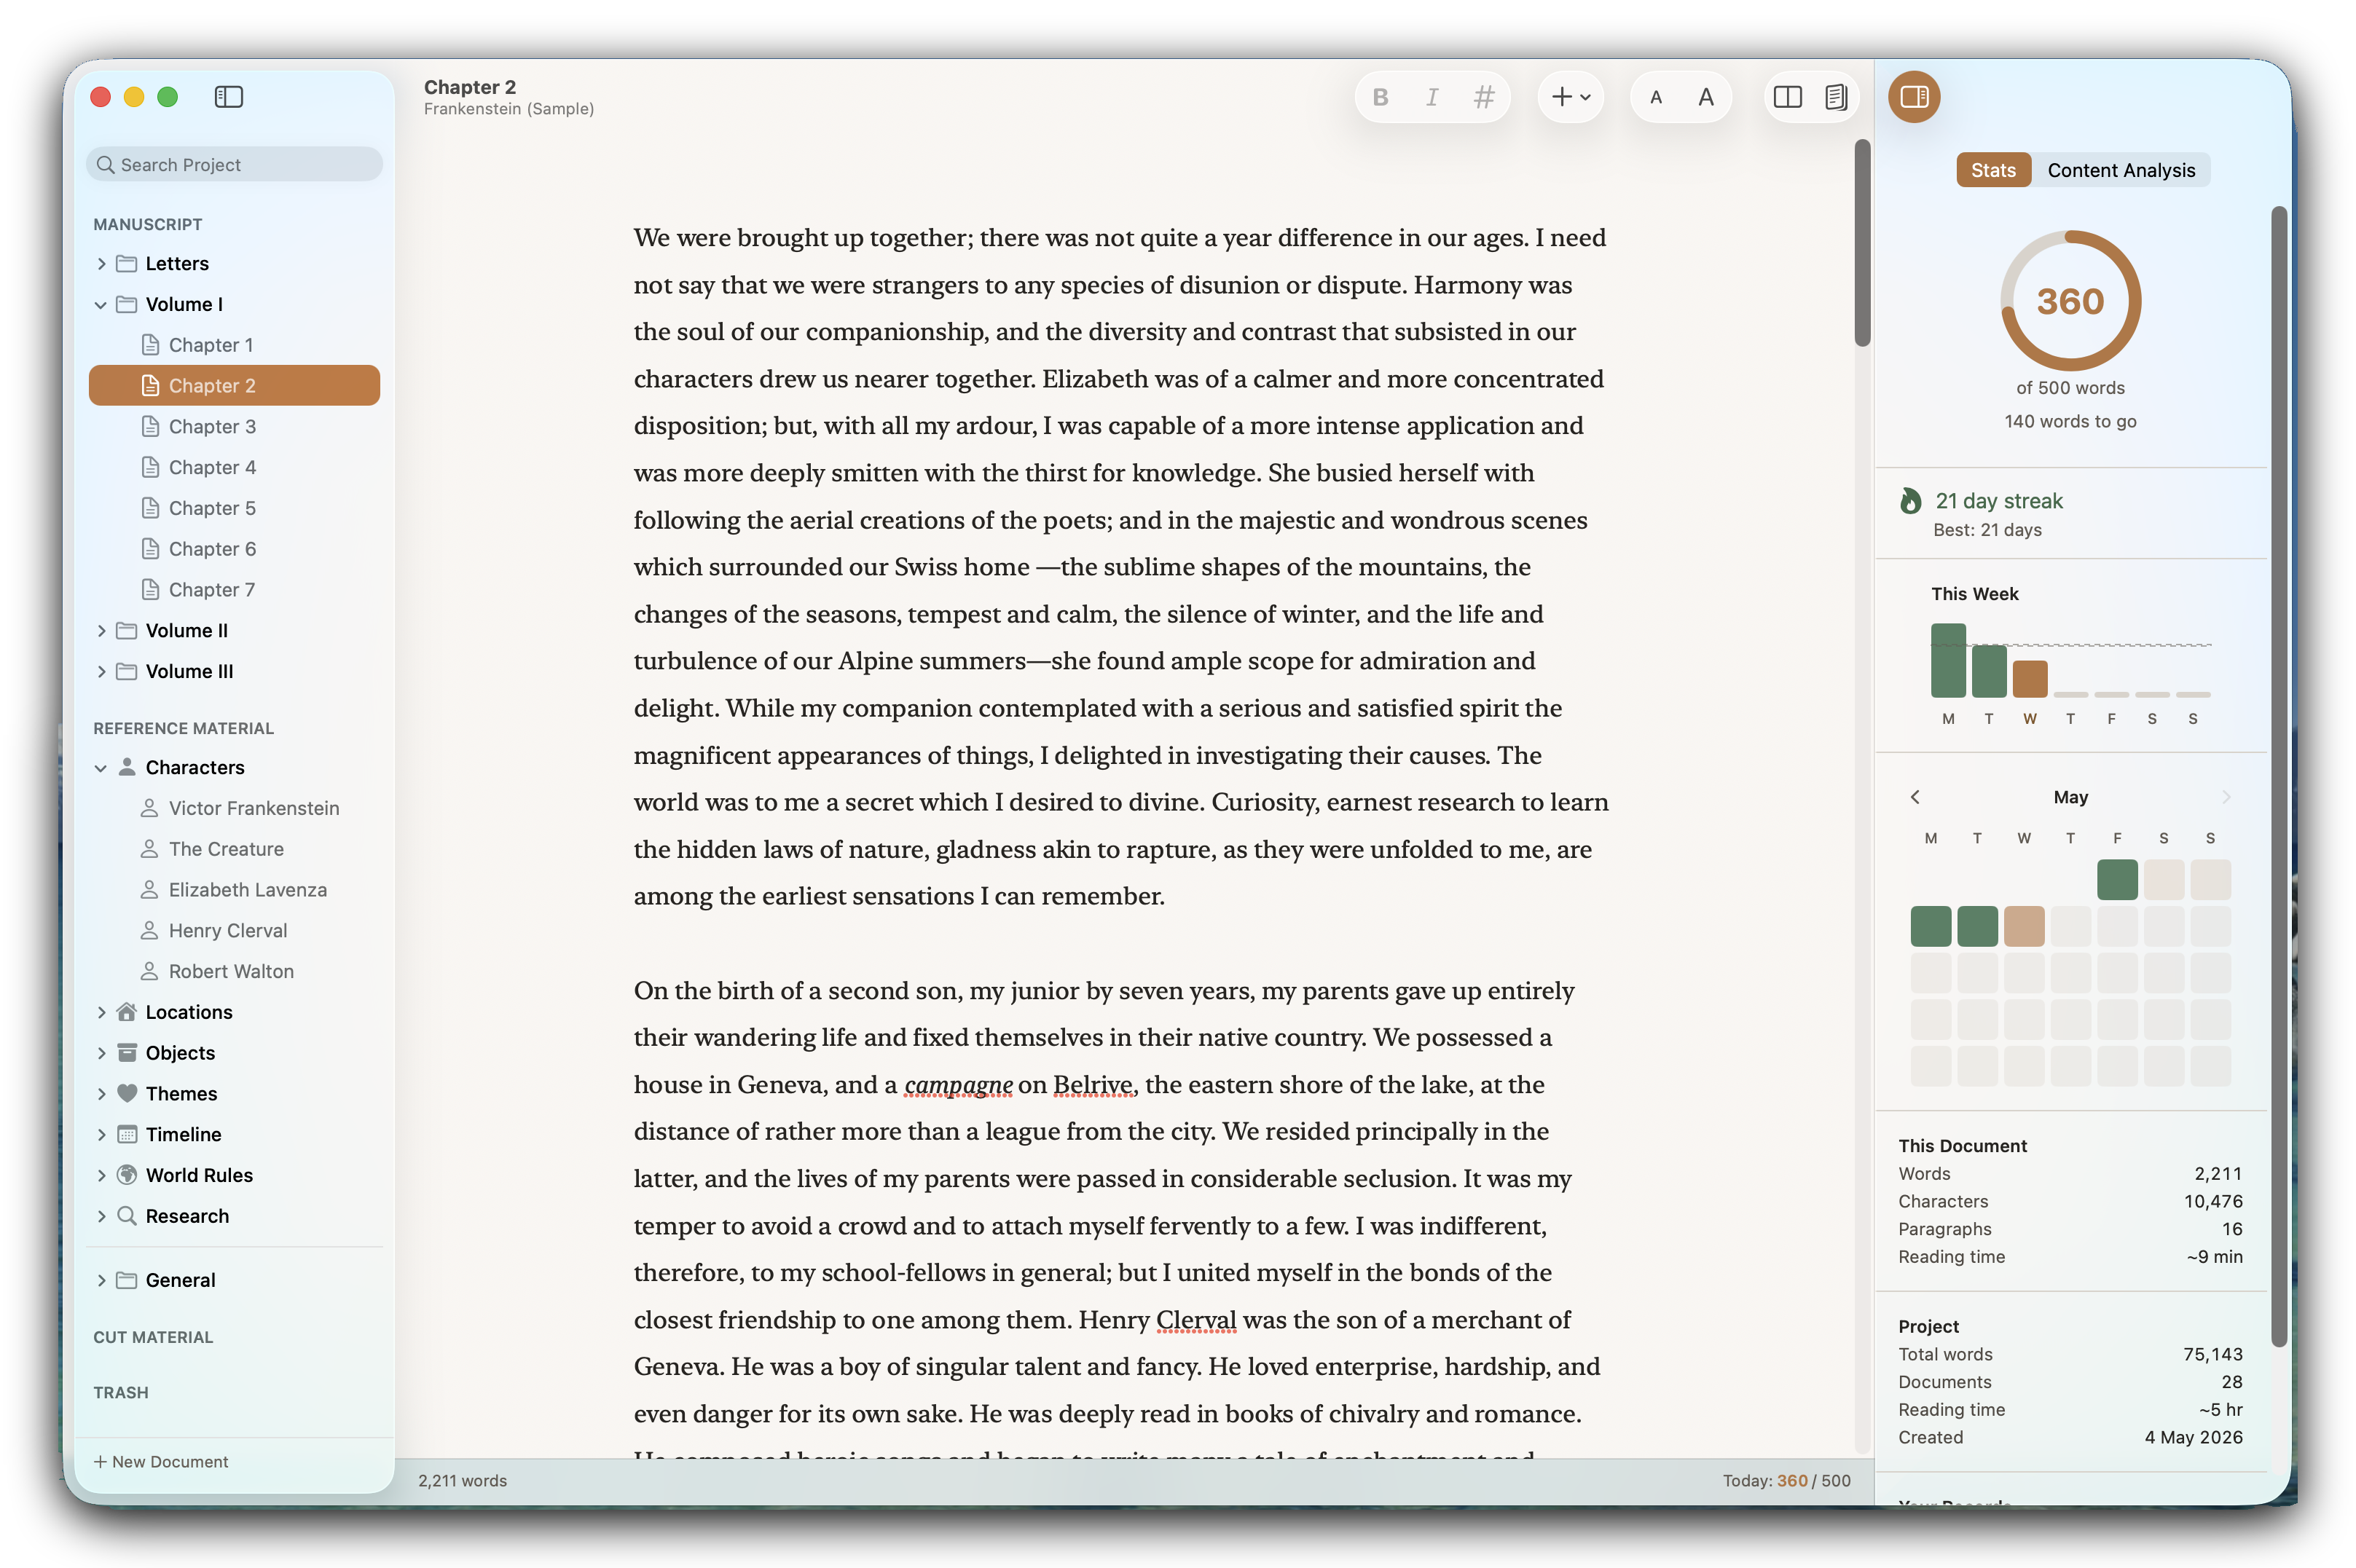
Task: Decrease text size with small A
Action: click(1656, 97)
